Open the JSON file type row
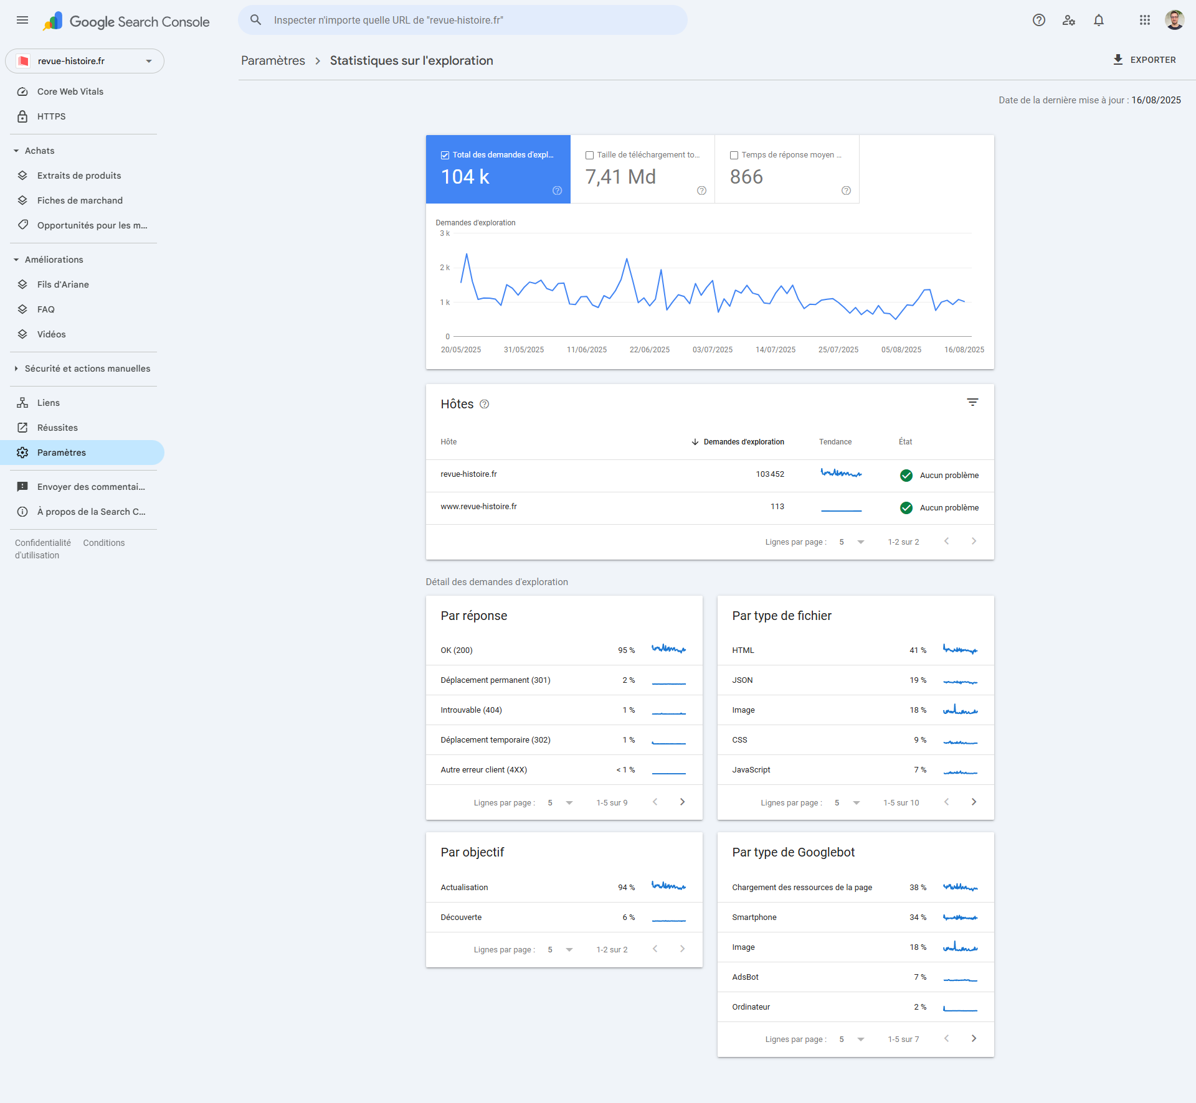The height and width of the screenshot is (1103, 1196). 855,680
